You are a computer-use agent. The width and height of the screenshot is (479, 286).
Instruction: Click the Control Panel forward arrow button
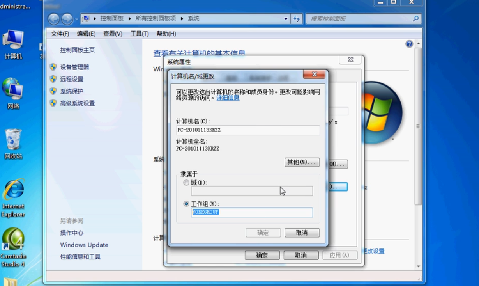click(x=67, y=19)
